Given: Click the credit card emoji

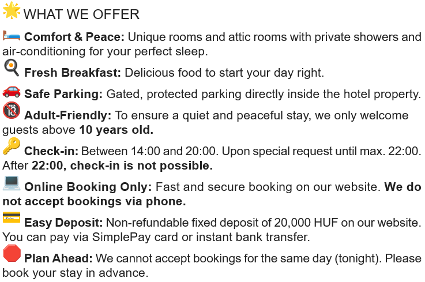Looking at the screenshot, I should [x=12, y=217].
